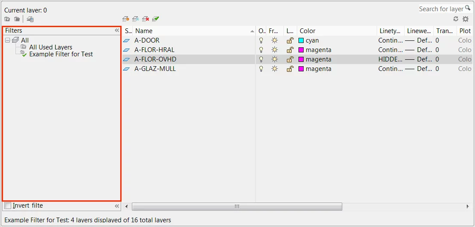Lock the A-FLOR-HRAL layer padlock
Screen dimensions: 475x227
click(x=290, y=50)
